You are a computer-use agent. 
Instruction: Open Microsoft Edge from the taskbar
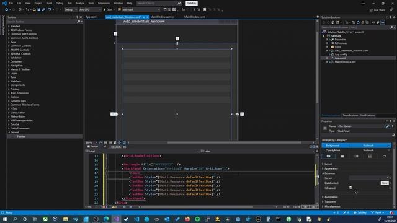tap(106, 219)
